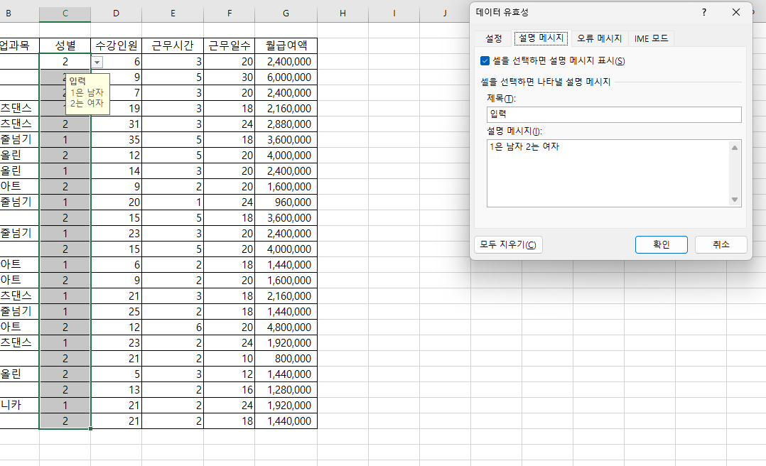The height and width of the screenshot is (466, 766).
Task: Toggle 셀을 선택하면 설명 메시지 표시 checkbox
Action: click(x=485, y=61)
